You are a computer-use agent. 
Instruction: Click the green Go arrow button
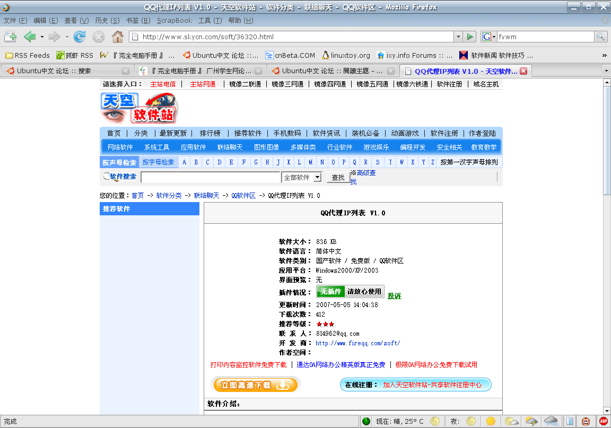470,37
